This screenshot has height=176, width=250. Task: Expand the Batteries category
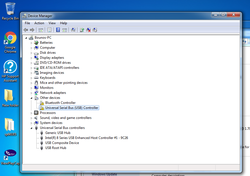(x=32, y=43)
